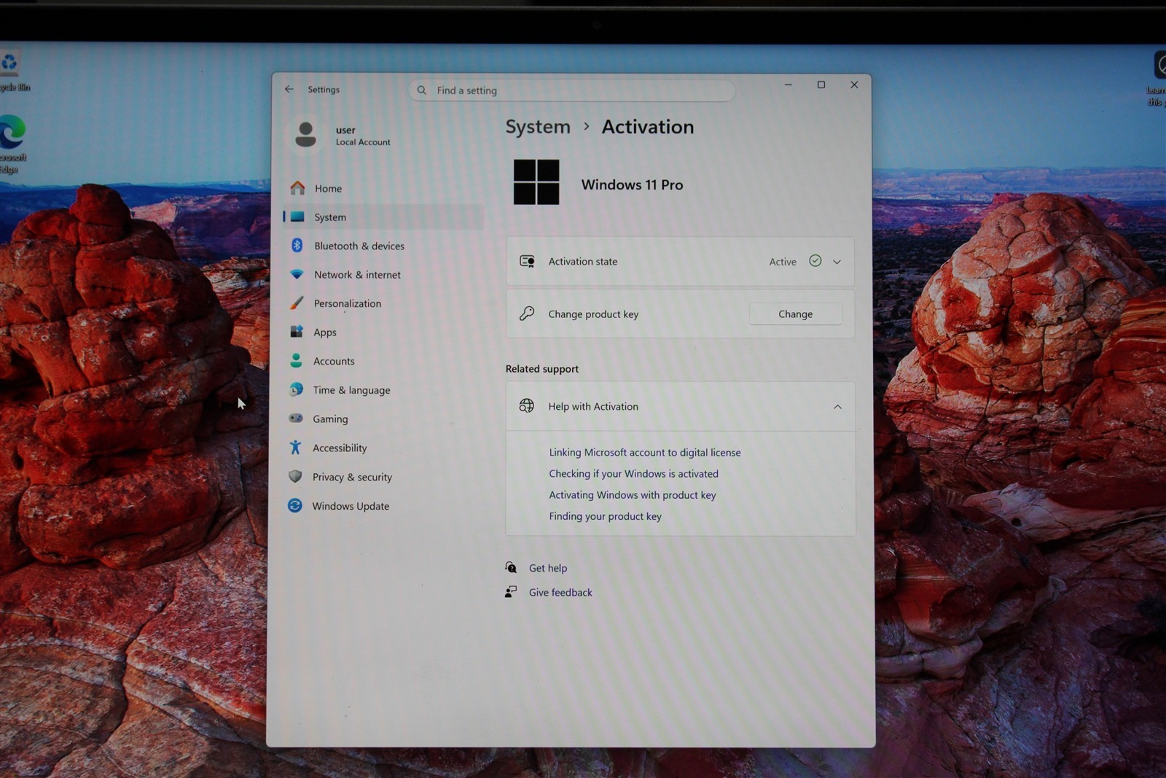This screenshot has height=778, width=1166.
Task: Select System in the sidebar
Action: 383,217
